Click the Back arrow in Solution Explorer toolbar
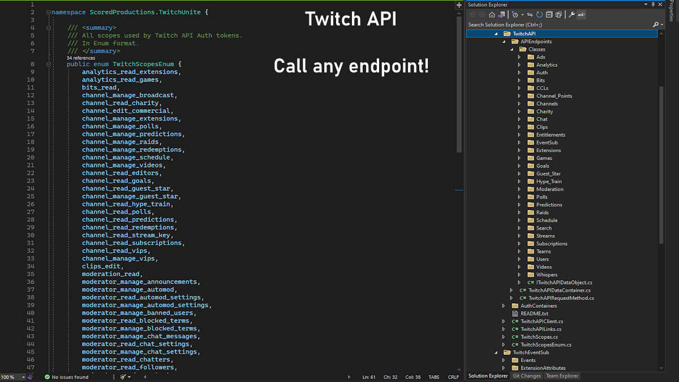679x382 pixels. pyautogui.click(x=472, y=15)
